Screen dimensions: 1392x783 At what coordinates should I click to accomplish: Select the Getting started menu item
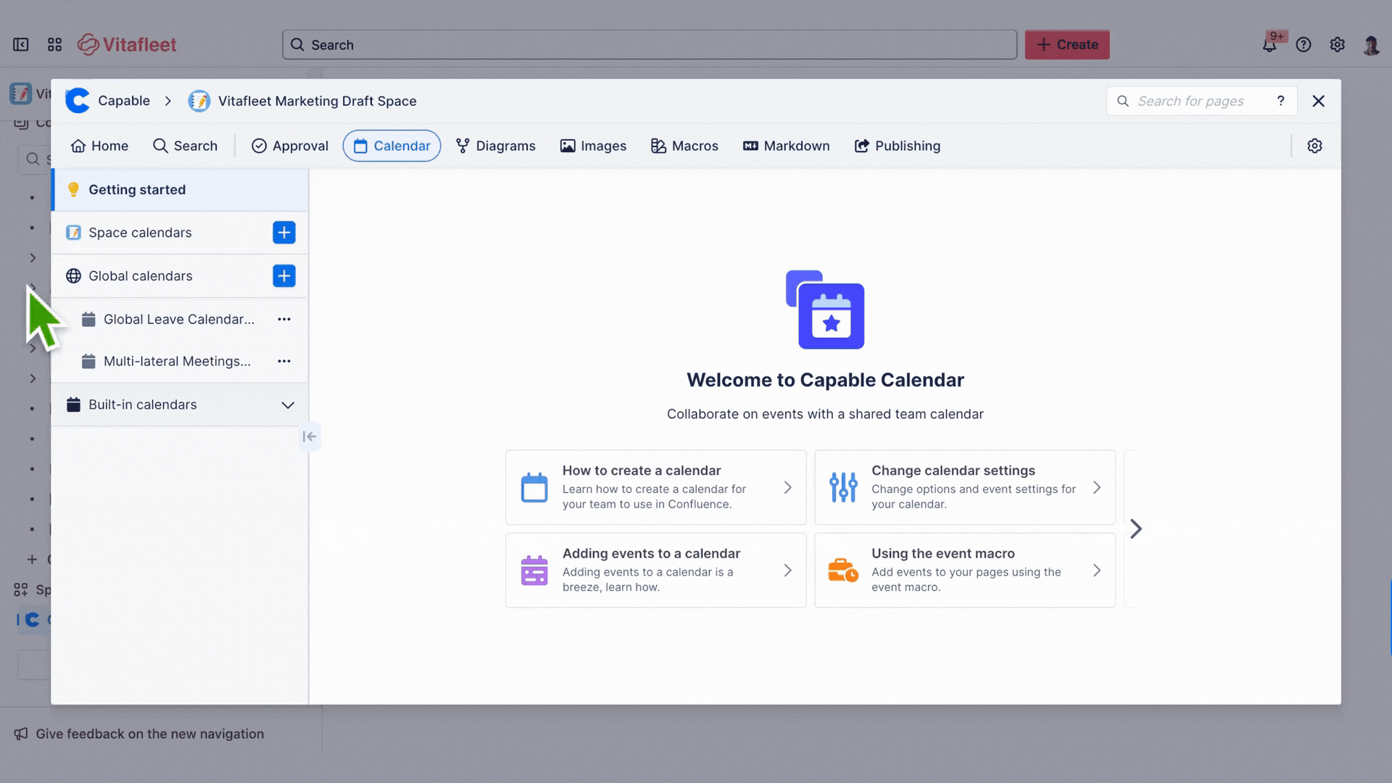pyautogui.click(x=136, y=189)
